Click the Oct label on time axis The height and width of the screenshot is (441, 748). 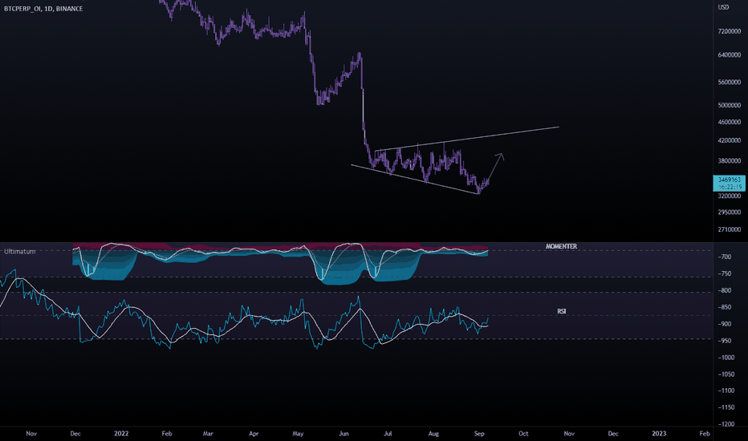[x=523, y=433]
